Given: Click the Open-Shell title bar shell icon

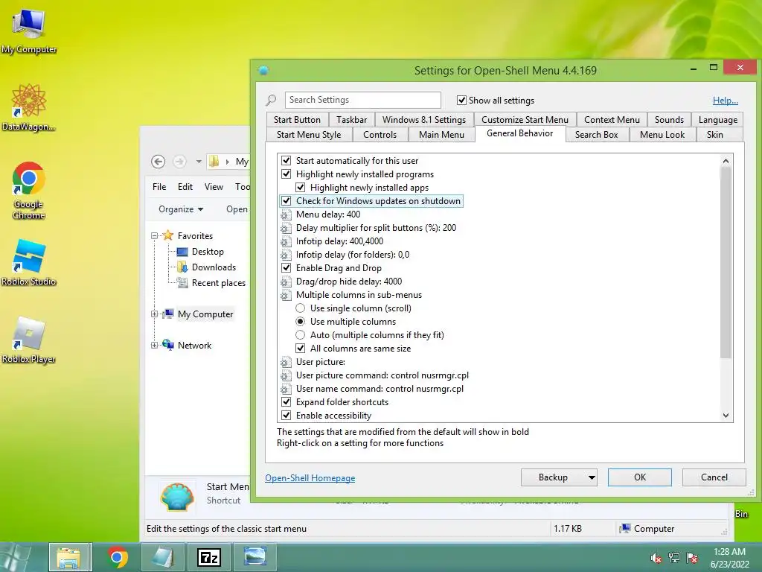Looking at the screenshot, I should (x=263, y=71).
